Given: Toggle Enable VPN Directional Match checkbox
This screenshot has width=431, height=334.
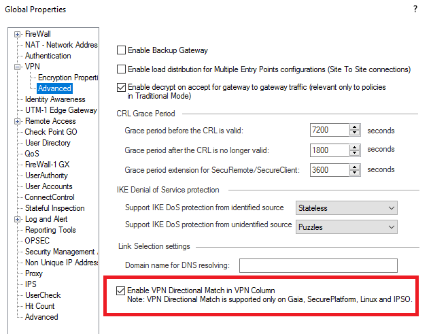Looking at the screenshot, I should coord(120,290).
